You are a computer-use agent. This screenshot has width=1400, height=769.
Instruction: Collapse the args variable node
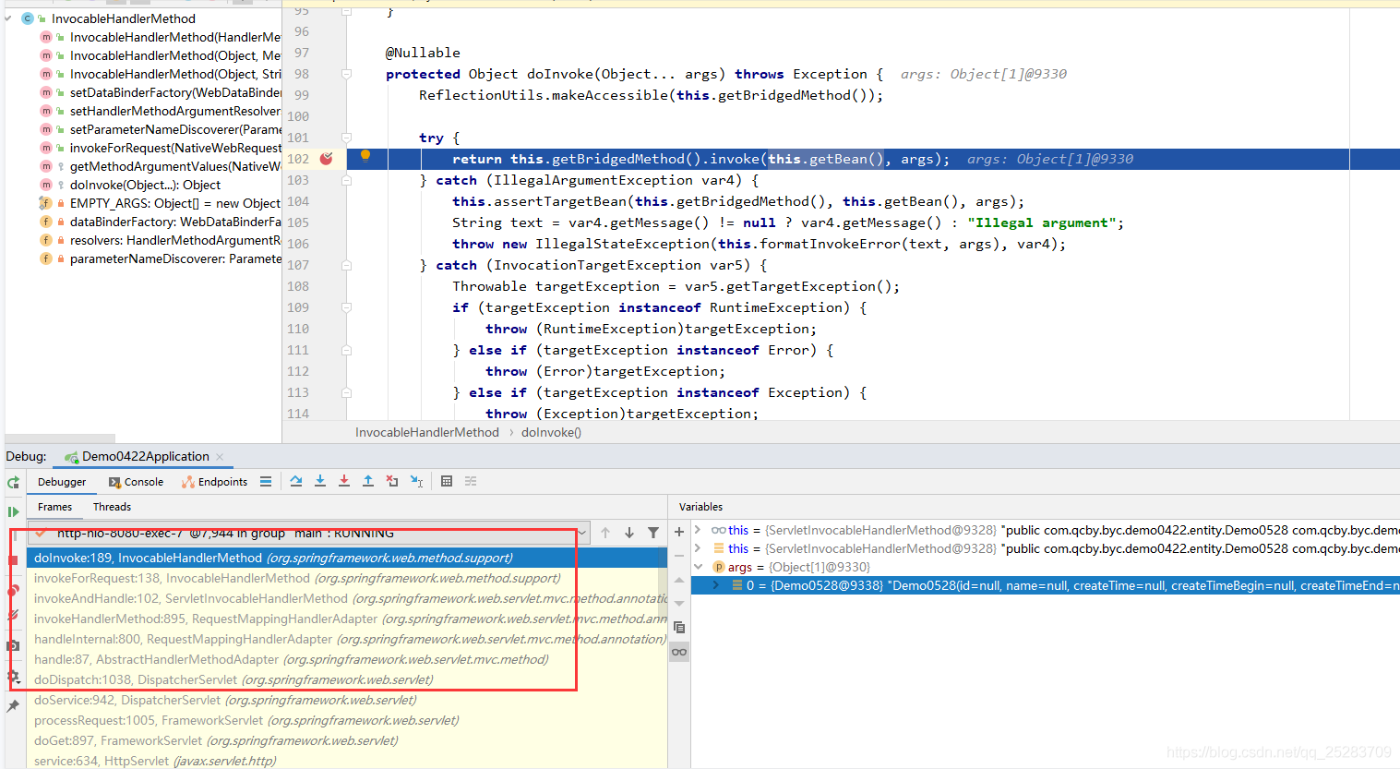[x=699, y=567]
